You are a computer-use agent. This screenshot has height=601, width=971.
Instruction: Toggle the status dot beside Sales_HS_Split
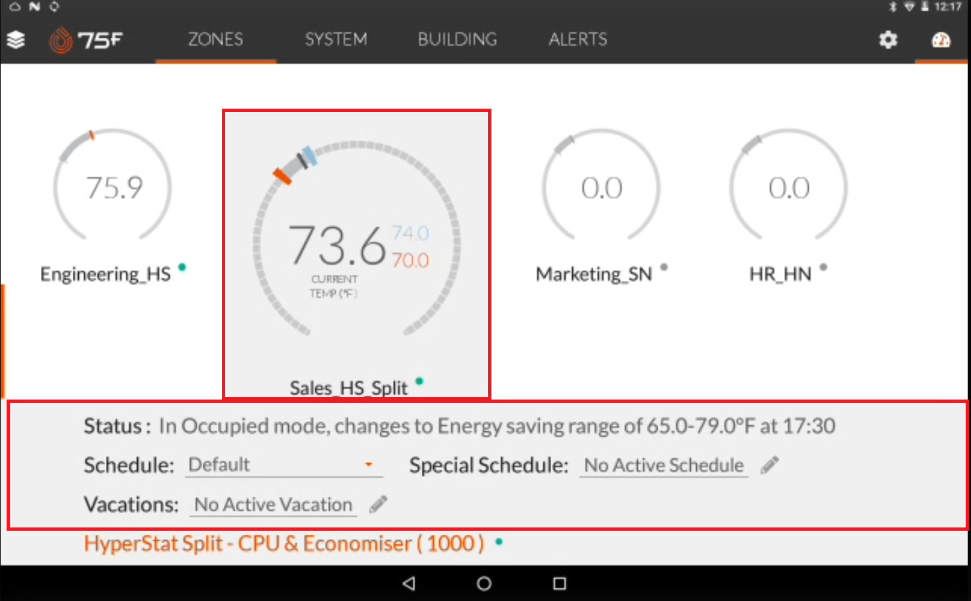click(x=418, y=382)
